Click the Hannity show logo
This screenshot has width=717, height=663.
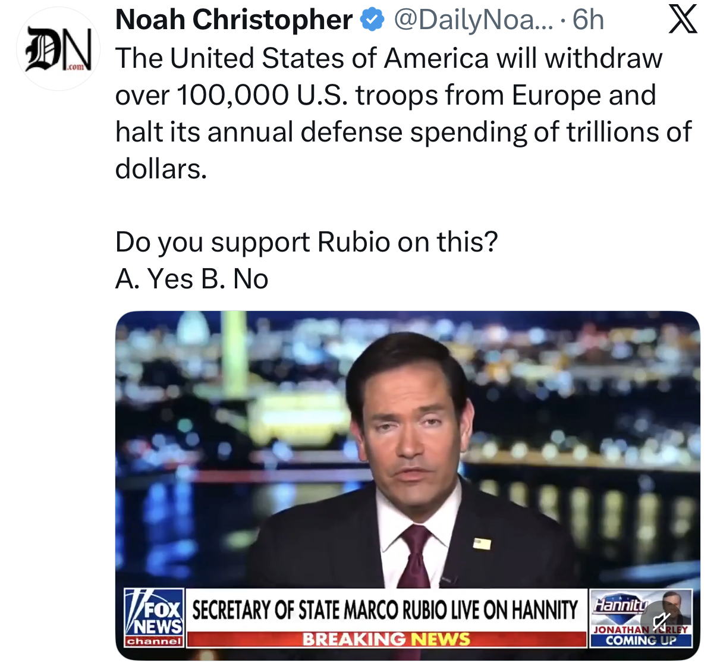pos(621,605)
